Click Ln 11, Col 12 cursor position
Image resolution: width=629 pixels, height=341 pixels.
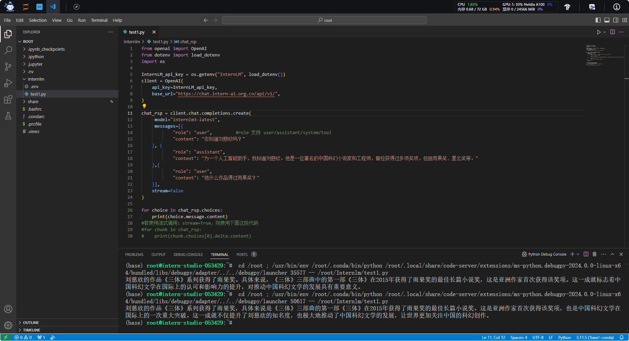(x=493, y=337)
